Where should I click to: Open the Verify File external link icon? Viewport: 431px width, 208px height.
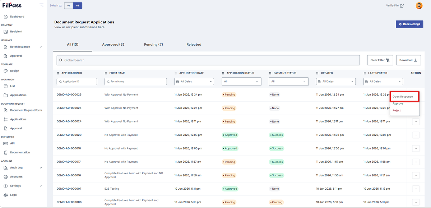pyautogui.click(x=402, y=6)
